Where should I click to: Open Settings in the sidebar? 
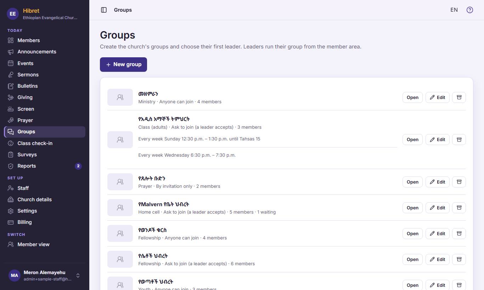pyautogui.click(x=45, y=211)
